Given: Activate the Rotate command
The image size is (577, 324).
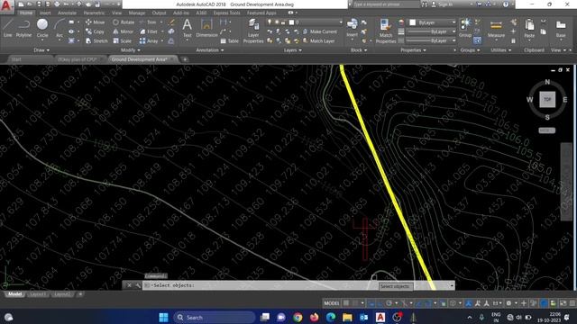Looking at the screenshot, I should (124, 22).
